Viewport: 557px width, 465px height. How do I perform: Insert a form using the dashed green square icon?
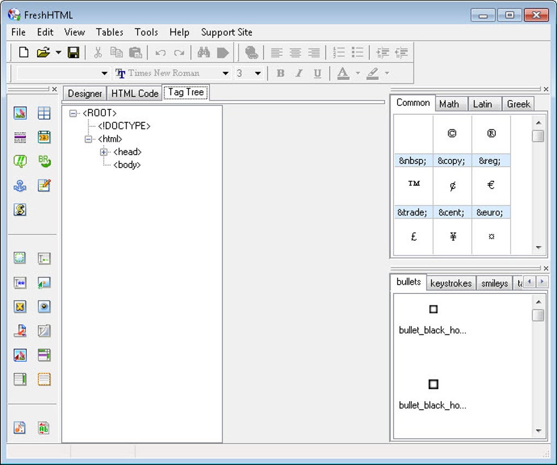[20, 258]
